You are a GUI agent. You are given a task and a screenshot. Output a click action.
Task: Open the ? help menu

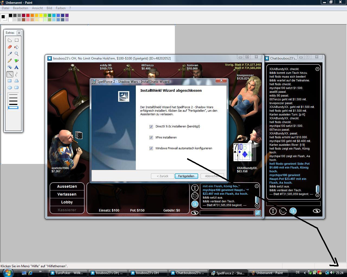70,8
